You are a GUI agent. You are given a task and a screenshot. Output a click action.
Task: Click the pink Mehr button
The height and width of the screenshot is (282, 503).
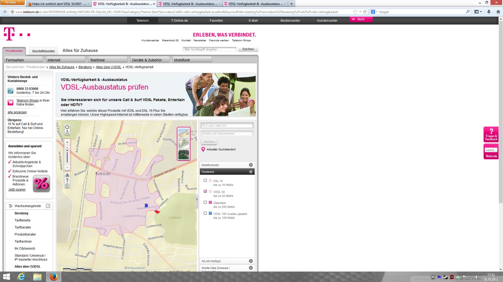[361, 19]
